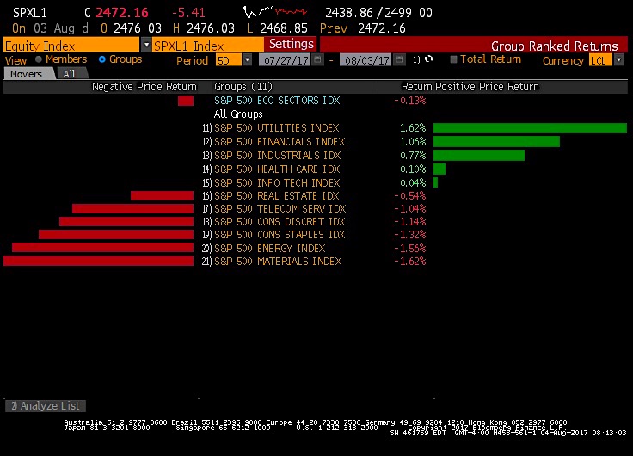Enable the Total Return checkbox
The image size is (633, 456).
(x=454, y=59)
